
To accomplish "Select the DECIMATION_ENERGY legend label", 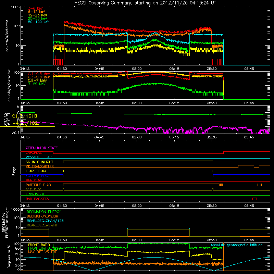I will tap(44, 212).
